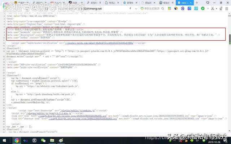The image size is (231, 144).
Task: Switch to the 网站 tab with blank page icon
Action: 148,3
